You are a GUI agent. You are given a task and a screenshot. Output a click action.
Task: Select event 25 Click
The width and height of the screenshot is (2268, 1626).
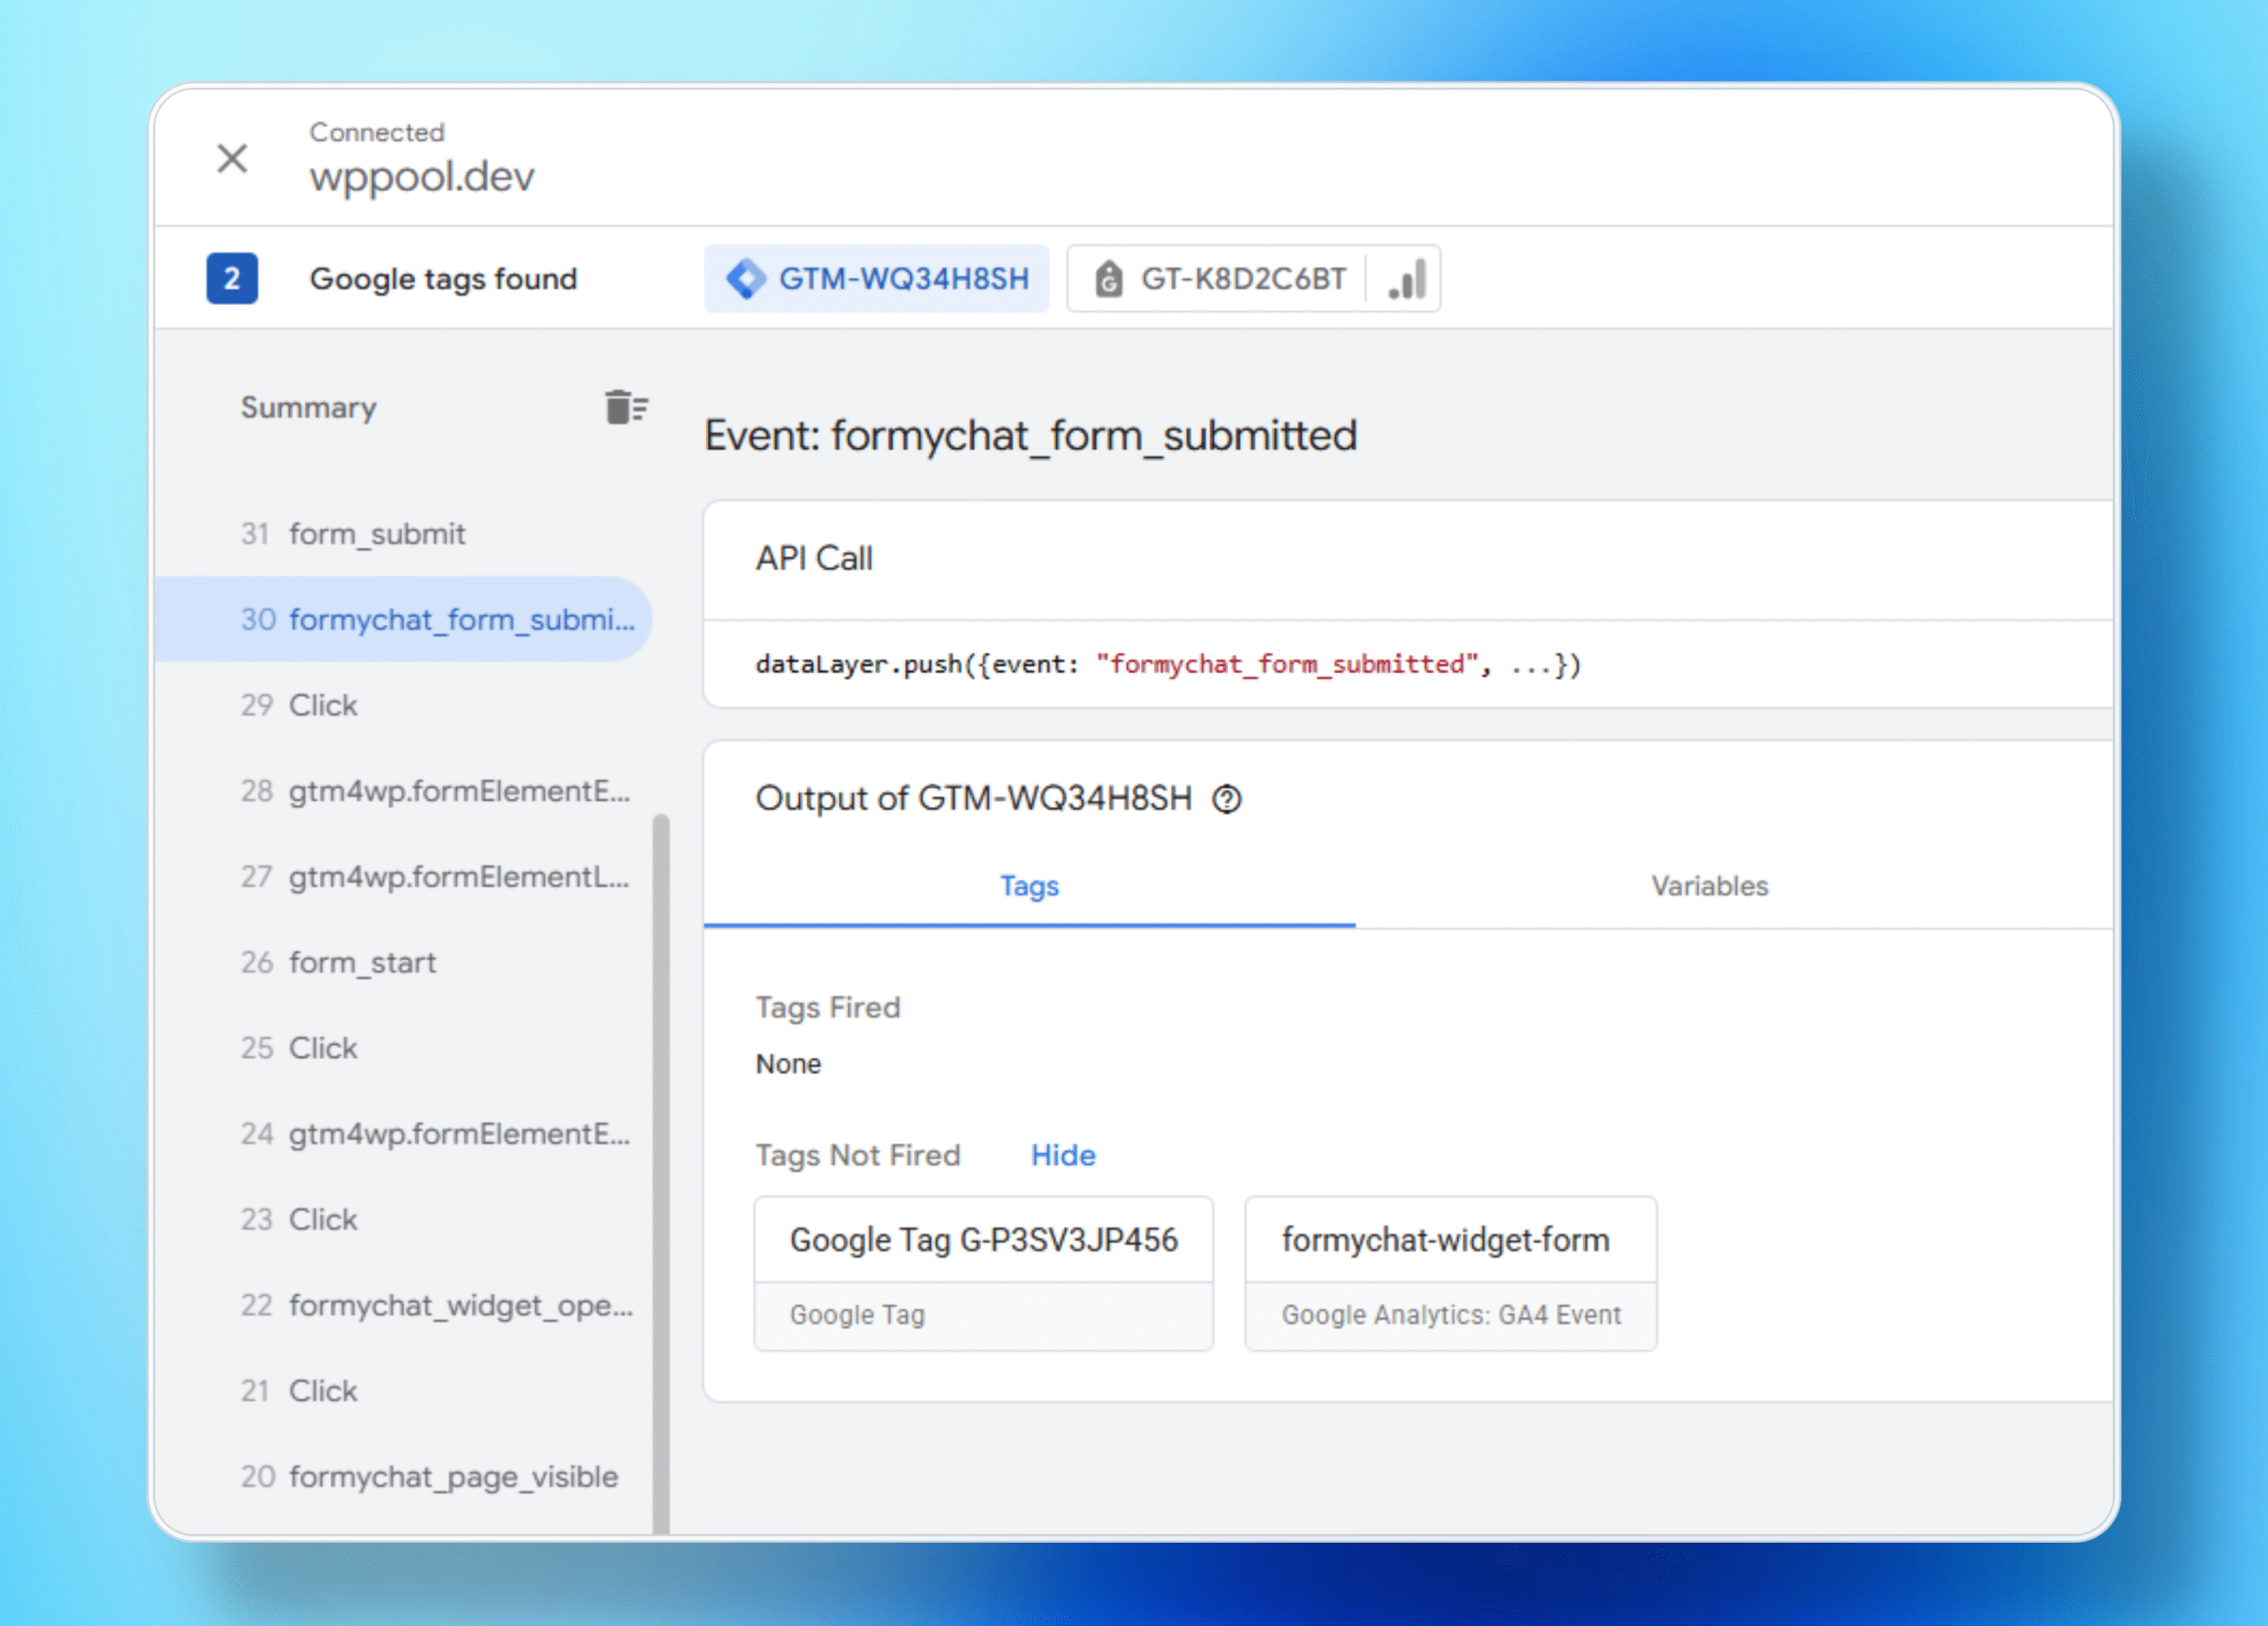[x=403, y=1049]
